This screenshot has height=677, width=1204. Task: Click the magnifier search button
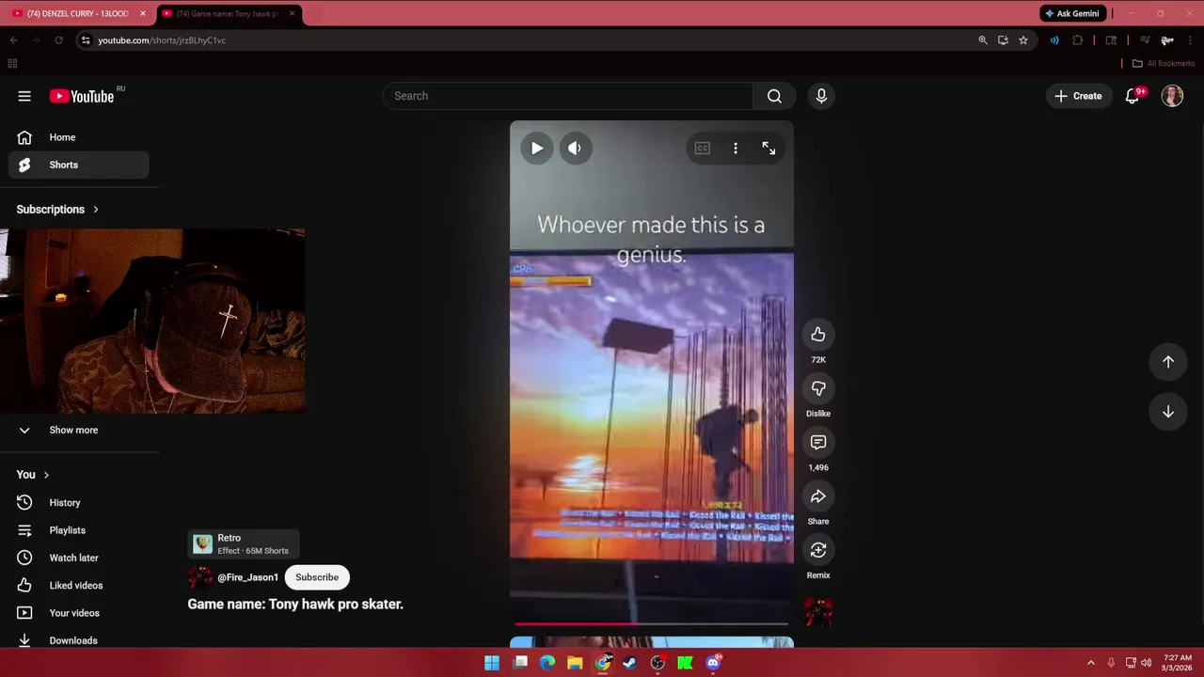(x=774, y=96)
